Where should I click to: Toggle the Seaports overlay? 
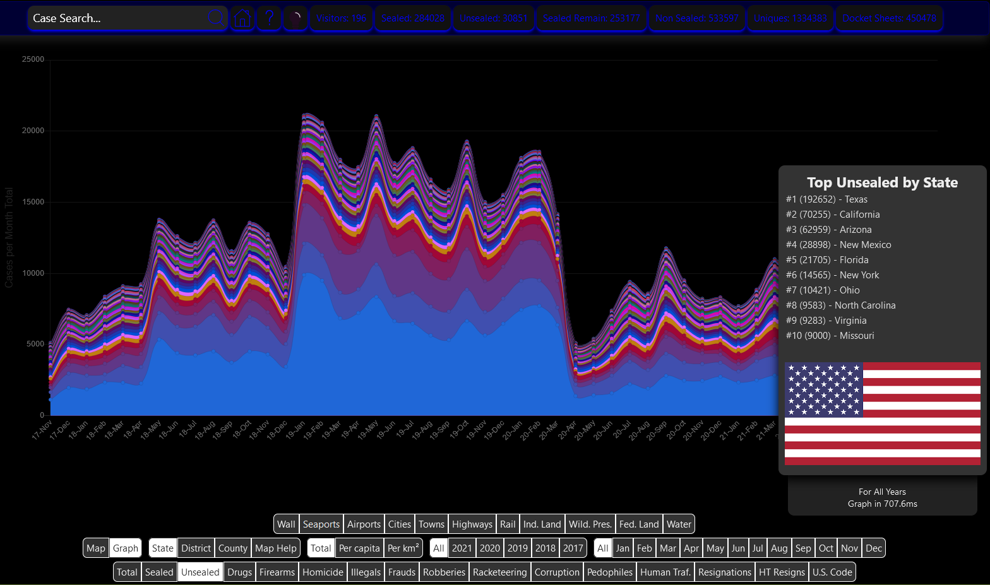321,524
